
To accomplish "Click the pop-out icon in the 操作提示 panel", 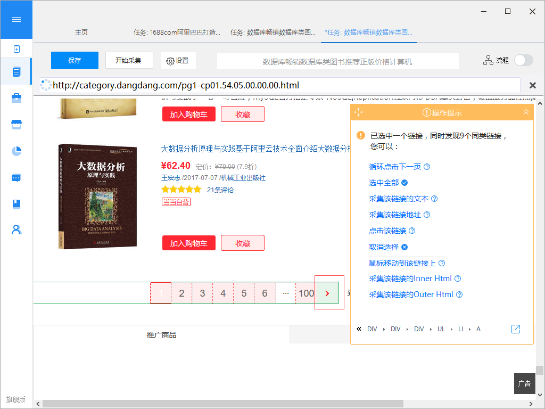I will pyautogui.click(x=516, y=329).
